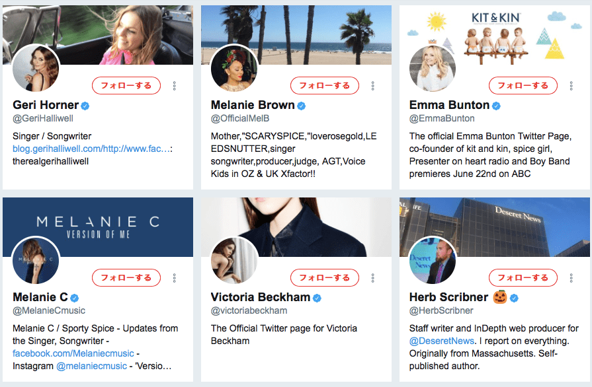This screenshot has width=592, height=387.
Task: Expand more options on Emma Bunton card
Action: pos(571,86)
